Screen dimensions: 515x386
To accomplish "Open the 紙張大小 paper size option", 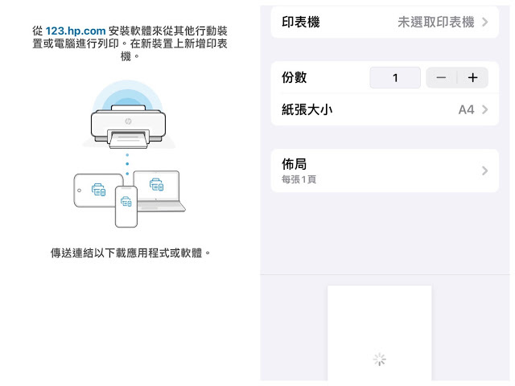I will click(x=306, y=109).
